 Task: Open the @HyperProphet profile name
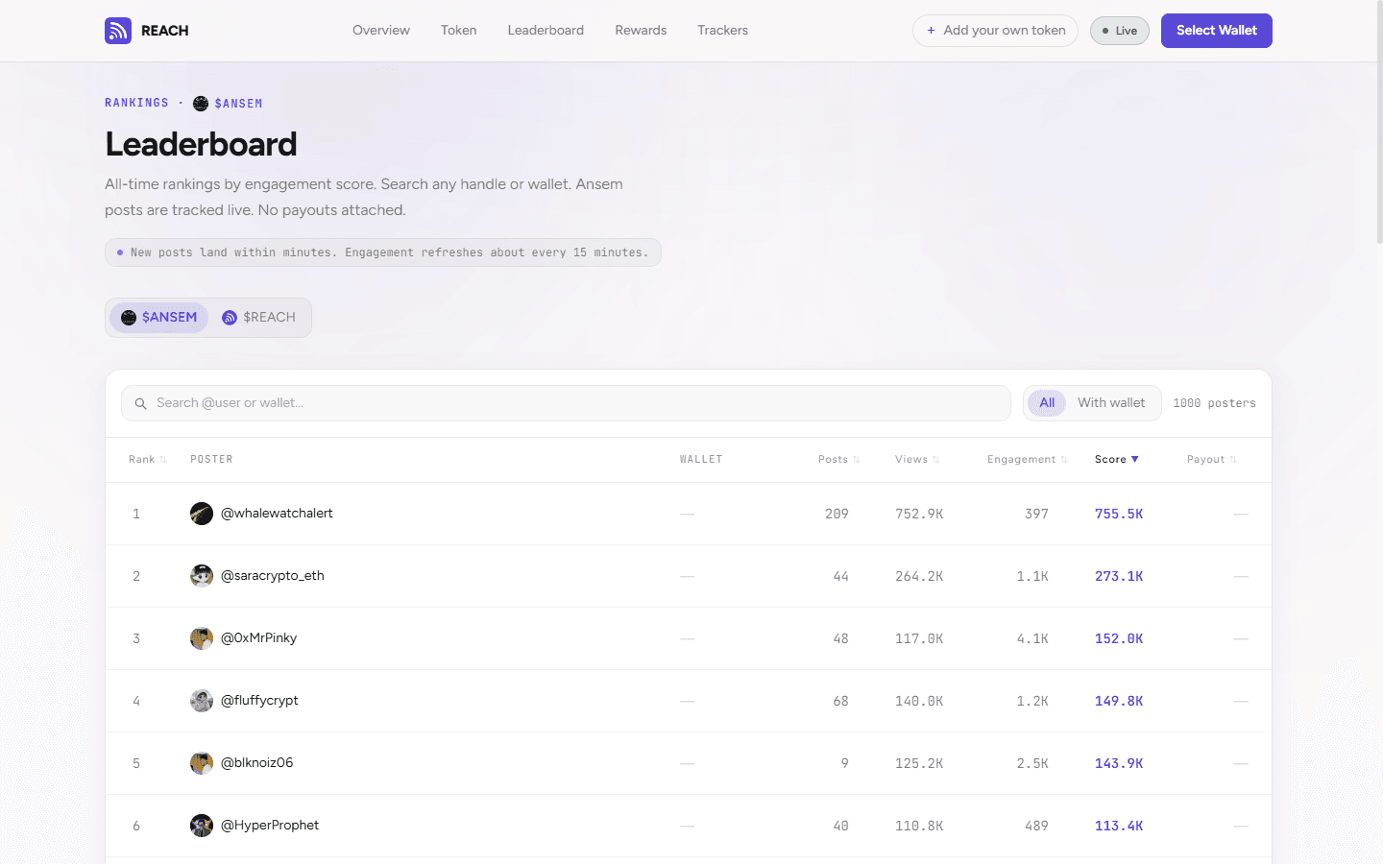click(x=270, y=826)
